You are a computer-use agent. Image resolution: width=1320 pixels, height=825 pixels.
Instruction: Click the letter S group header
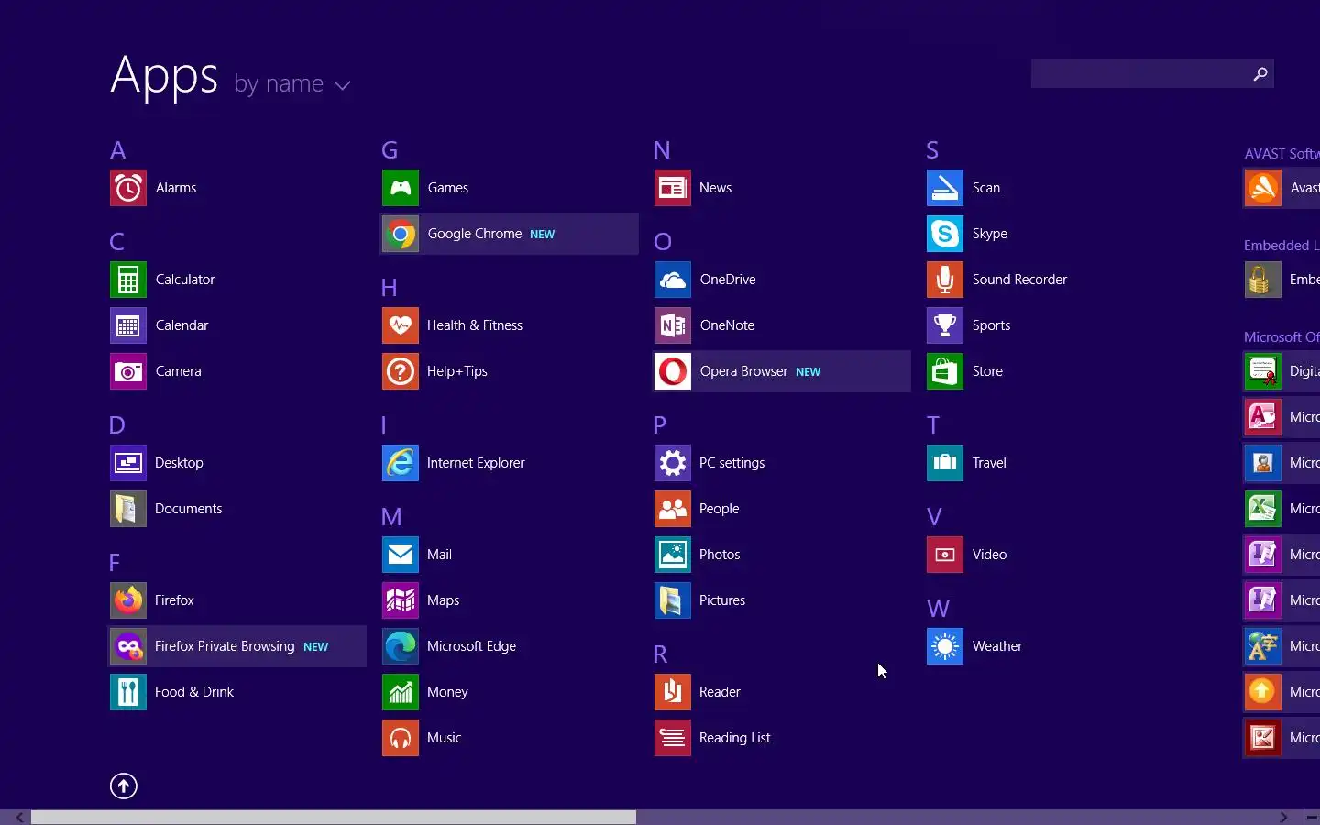coord(933,150)
